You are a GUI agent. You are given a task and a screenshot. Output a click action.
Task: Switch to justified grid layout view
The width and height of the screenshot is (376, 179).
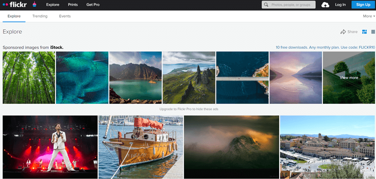click(364, 32)
